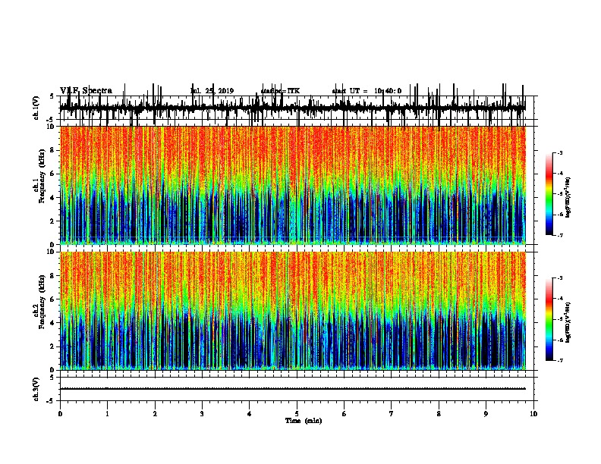Viewport: 601px width, 464px height.
Task: Click tick label "10" on the time axis
Action: click(533, 414)
